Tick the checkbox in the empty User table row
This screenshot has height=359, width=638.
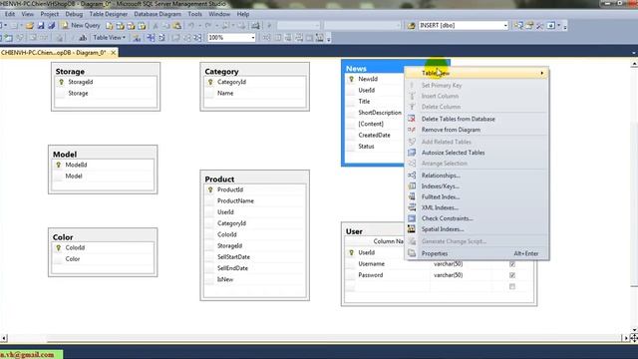[512, 286]
